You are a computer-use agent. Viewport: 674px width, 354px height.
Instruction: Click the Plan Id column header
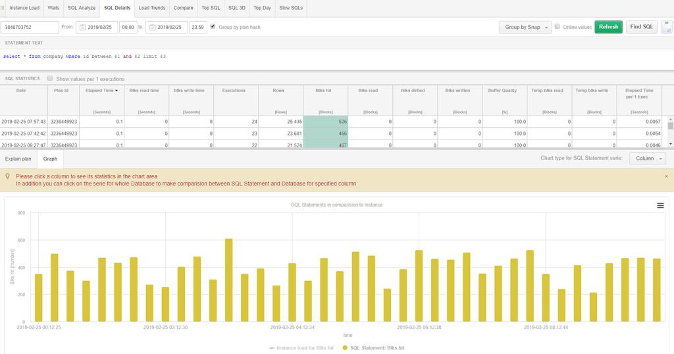click(x=64, y=101)
